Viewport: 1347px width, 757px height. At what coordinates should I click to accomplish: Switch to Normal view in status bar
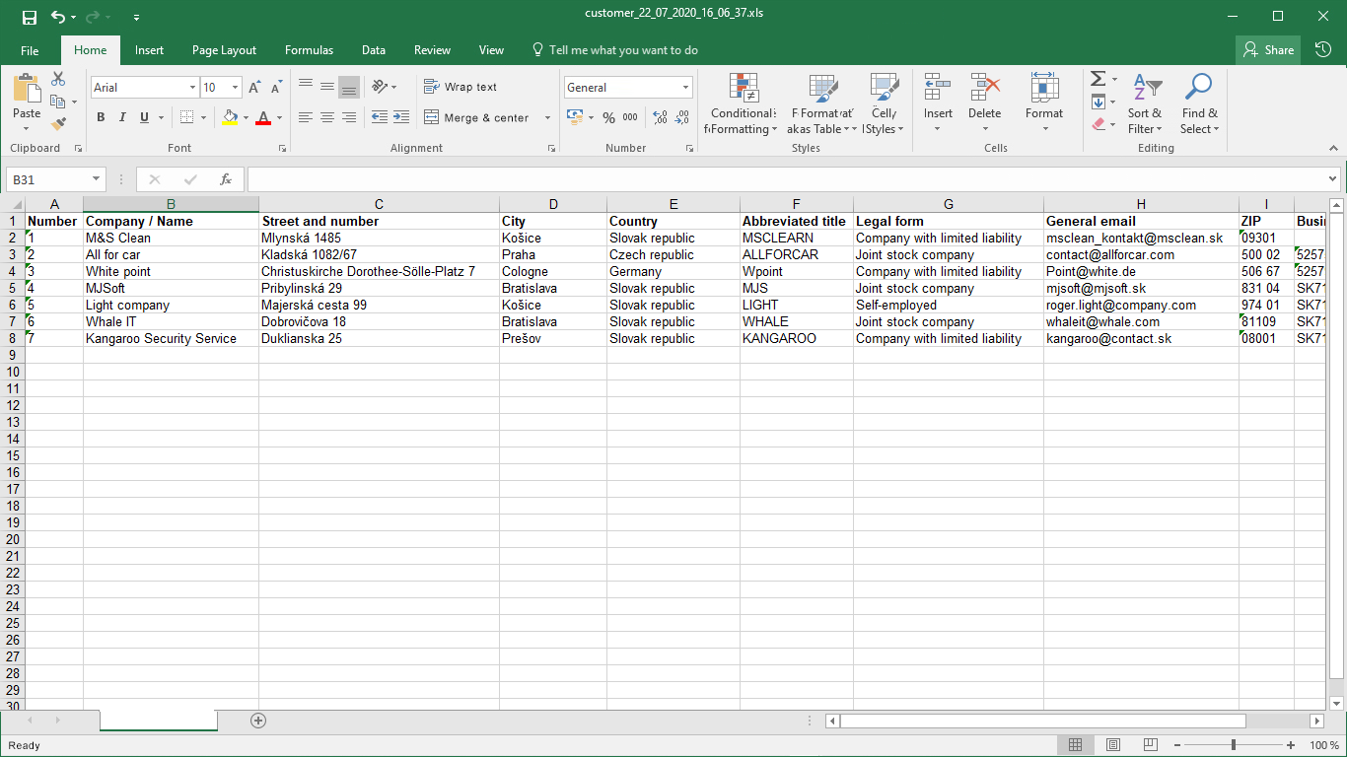(1076, 745)
